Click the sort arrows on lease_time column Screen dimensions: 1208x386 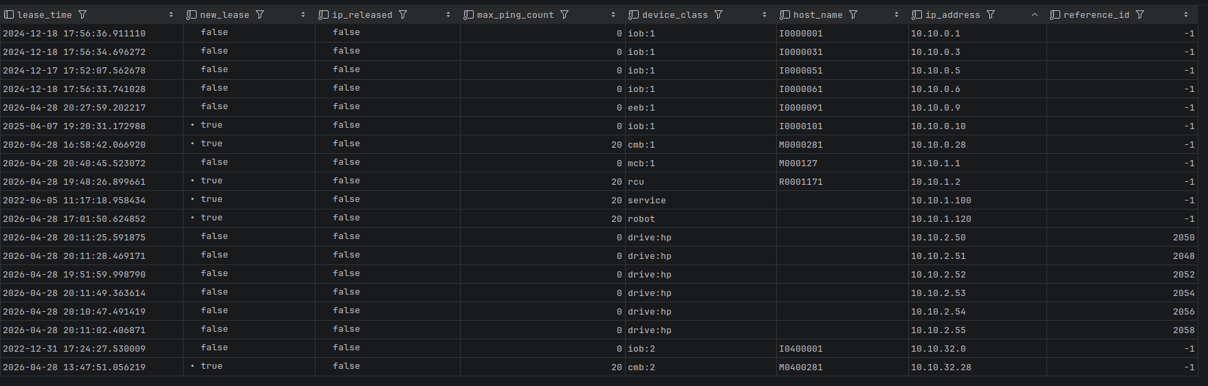171,14
